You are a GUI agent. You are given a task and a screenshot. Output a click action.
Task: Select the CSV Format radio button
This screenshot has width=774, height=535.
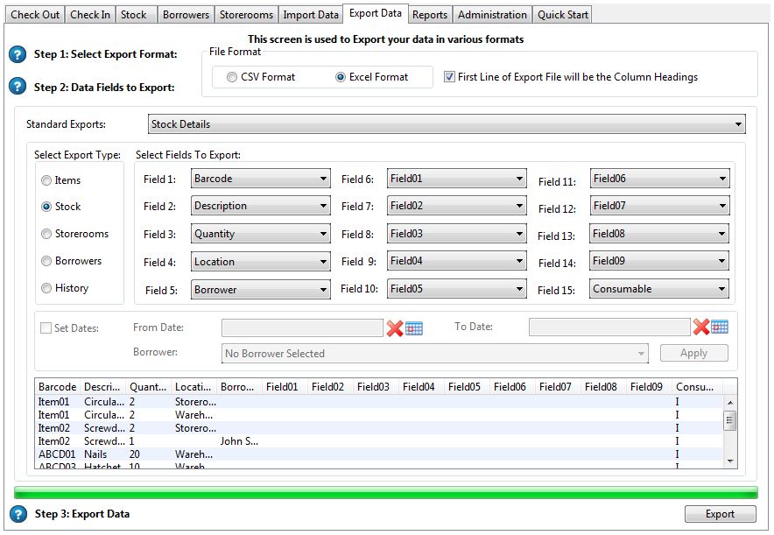(233, 77)
